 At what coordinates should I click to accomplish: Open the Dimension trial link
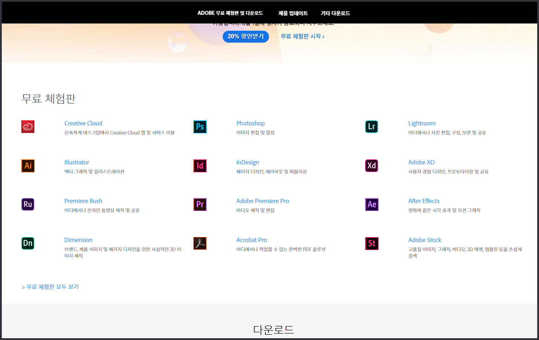point(78,240)
